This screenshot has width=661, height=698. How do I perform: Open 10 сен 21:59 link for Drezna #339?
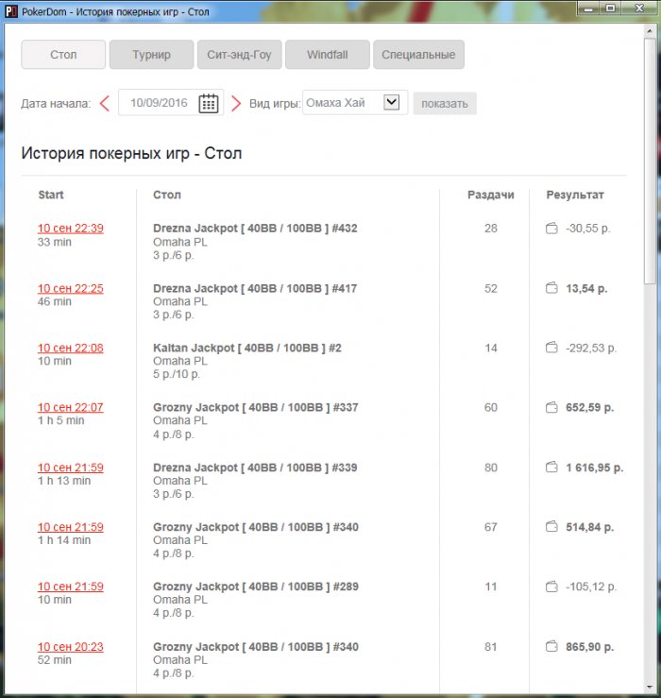tap(70, 468)
